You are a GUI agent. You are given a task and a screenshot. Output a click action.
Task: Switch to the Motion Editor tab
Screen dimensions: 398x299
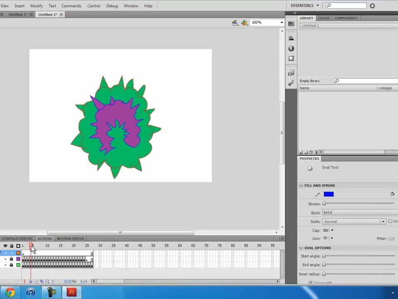point(70,239)
